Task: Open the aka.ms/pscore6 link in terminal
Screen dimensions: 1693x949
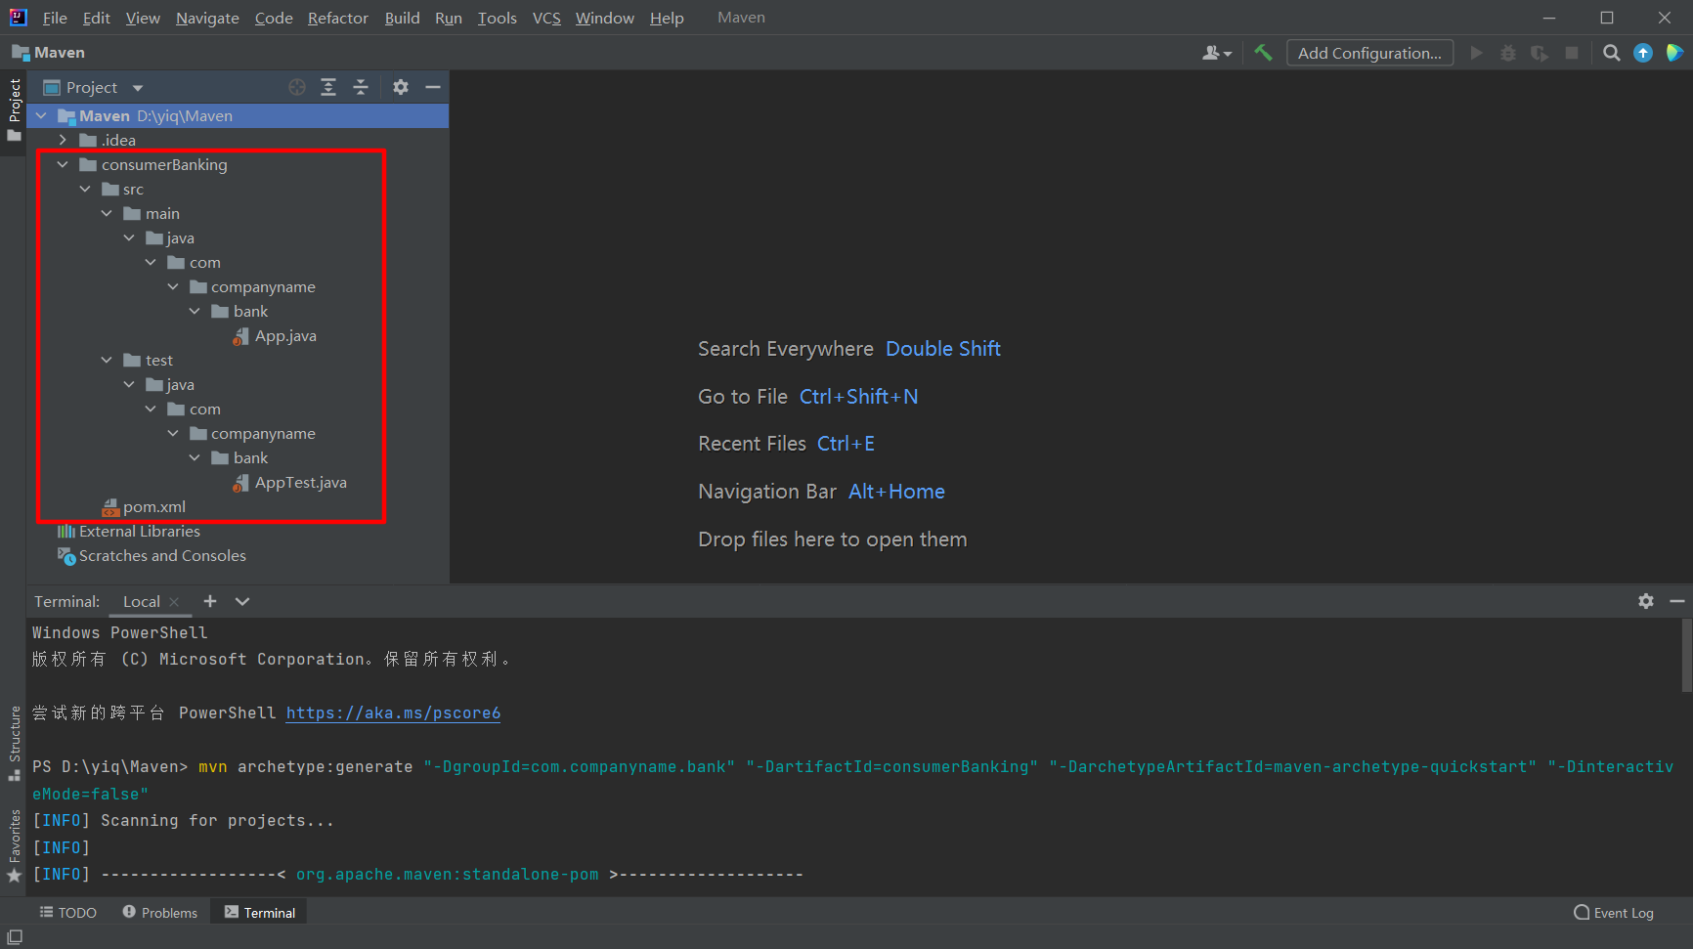Action: [x=393, y=712]
